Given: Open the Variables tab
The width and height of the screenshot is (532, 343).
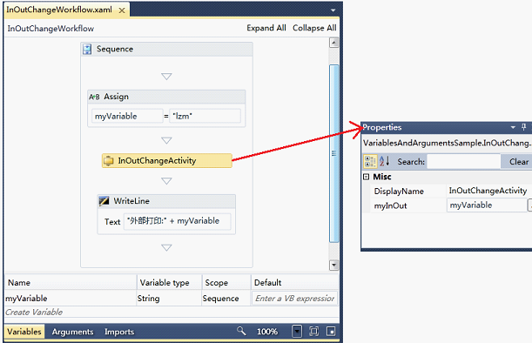Looking at the screenshot, I should [x=24, y=332].
